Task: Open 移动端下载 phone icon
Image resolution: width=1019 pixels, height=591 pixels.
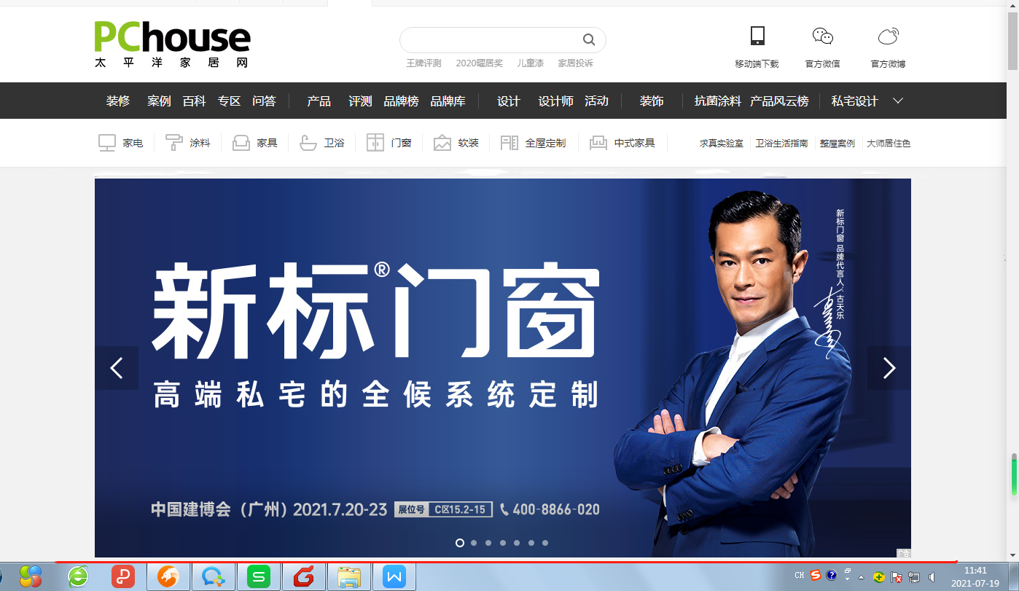Action: [x=757, y=36]
